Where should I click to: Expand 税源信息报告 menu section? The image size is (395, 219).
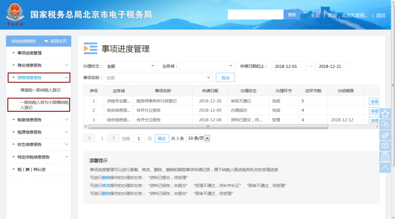39,132
